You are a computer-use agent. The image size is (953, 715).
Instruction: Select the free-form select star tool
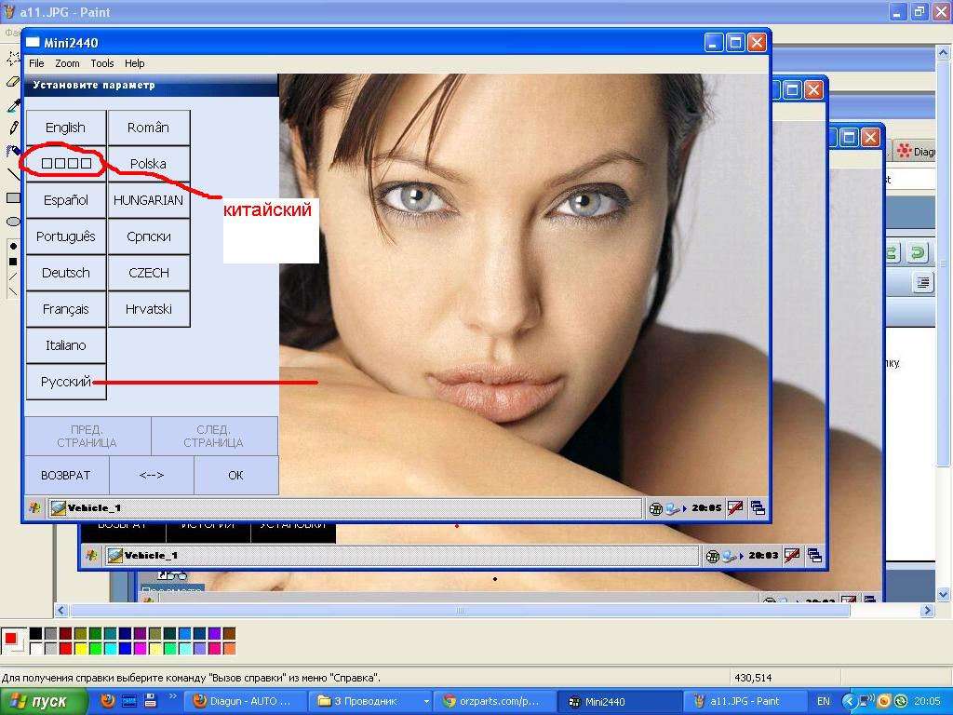point(12,57)
